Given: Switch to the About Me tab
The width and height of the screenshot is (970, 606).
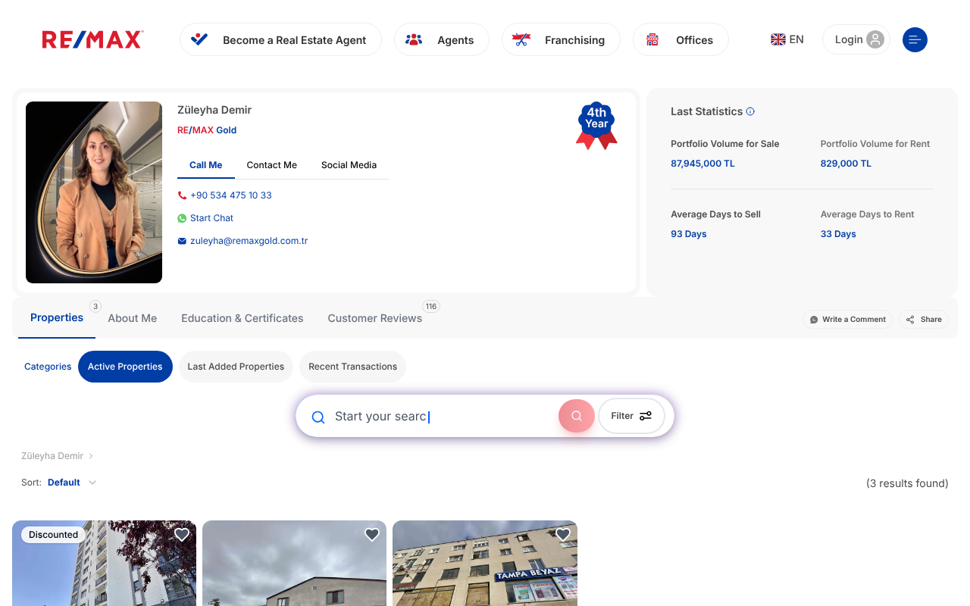Looking at the screenshot, I should (x=133, y=318).
